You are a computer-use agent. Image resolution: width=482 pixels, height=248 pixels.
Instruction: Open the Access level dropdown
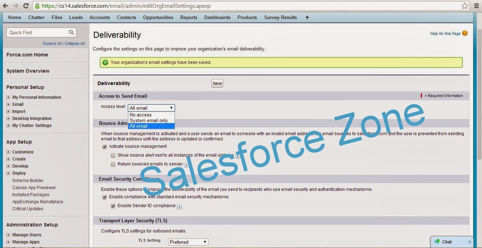pyautogui.click(x=151, y=108)
